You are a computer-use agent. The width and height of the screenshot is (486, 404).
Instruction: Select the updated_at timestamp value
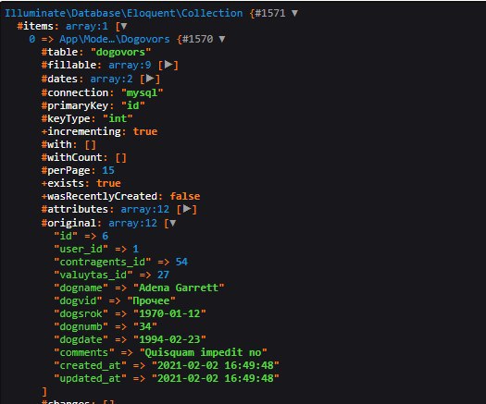pyautogui.click(x=216, y=378)
